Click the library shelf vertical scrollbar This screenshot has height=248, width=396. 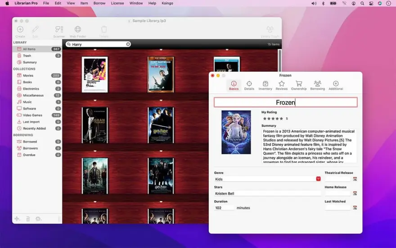[279, 61]
